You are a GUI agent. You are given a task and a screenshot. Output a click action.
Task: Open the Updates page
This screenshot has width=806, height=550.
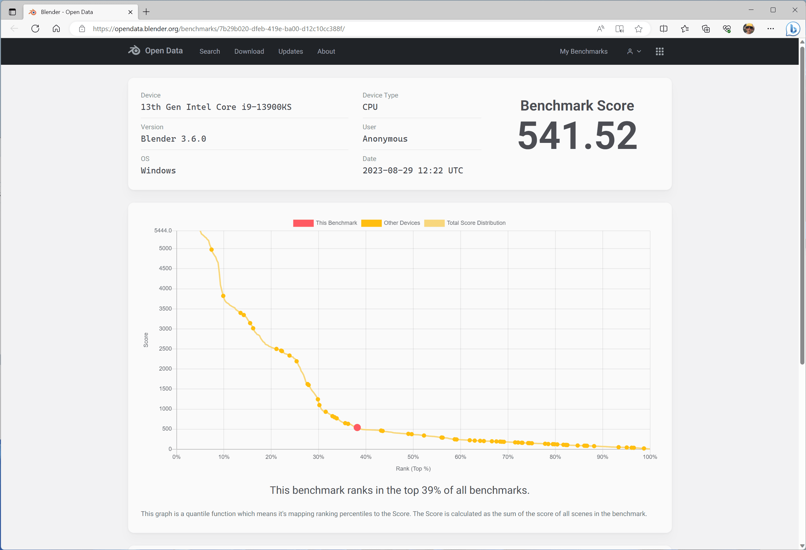(x=291, y=51)
